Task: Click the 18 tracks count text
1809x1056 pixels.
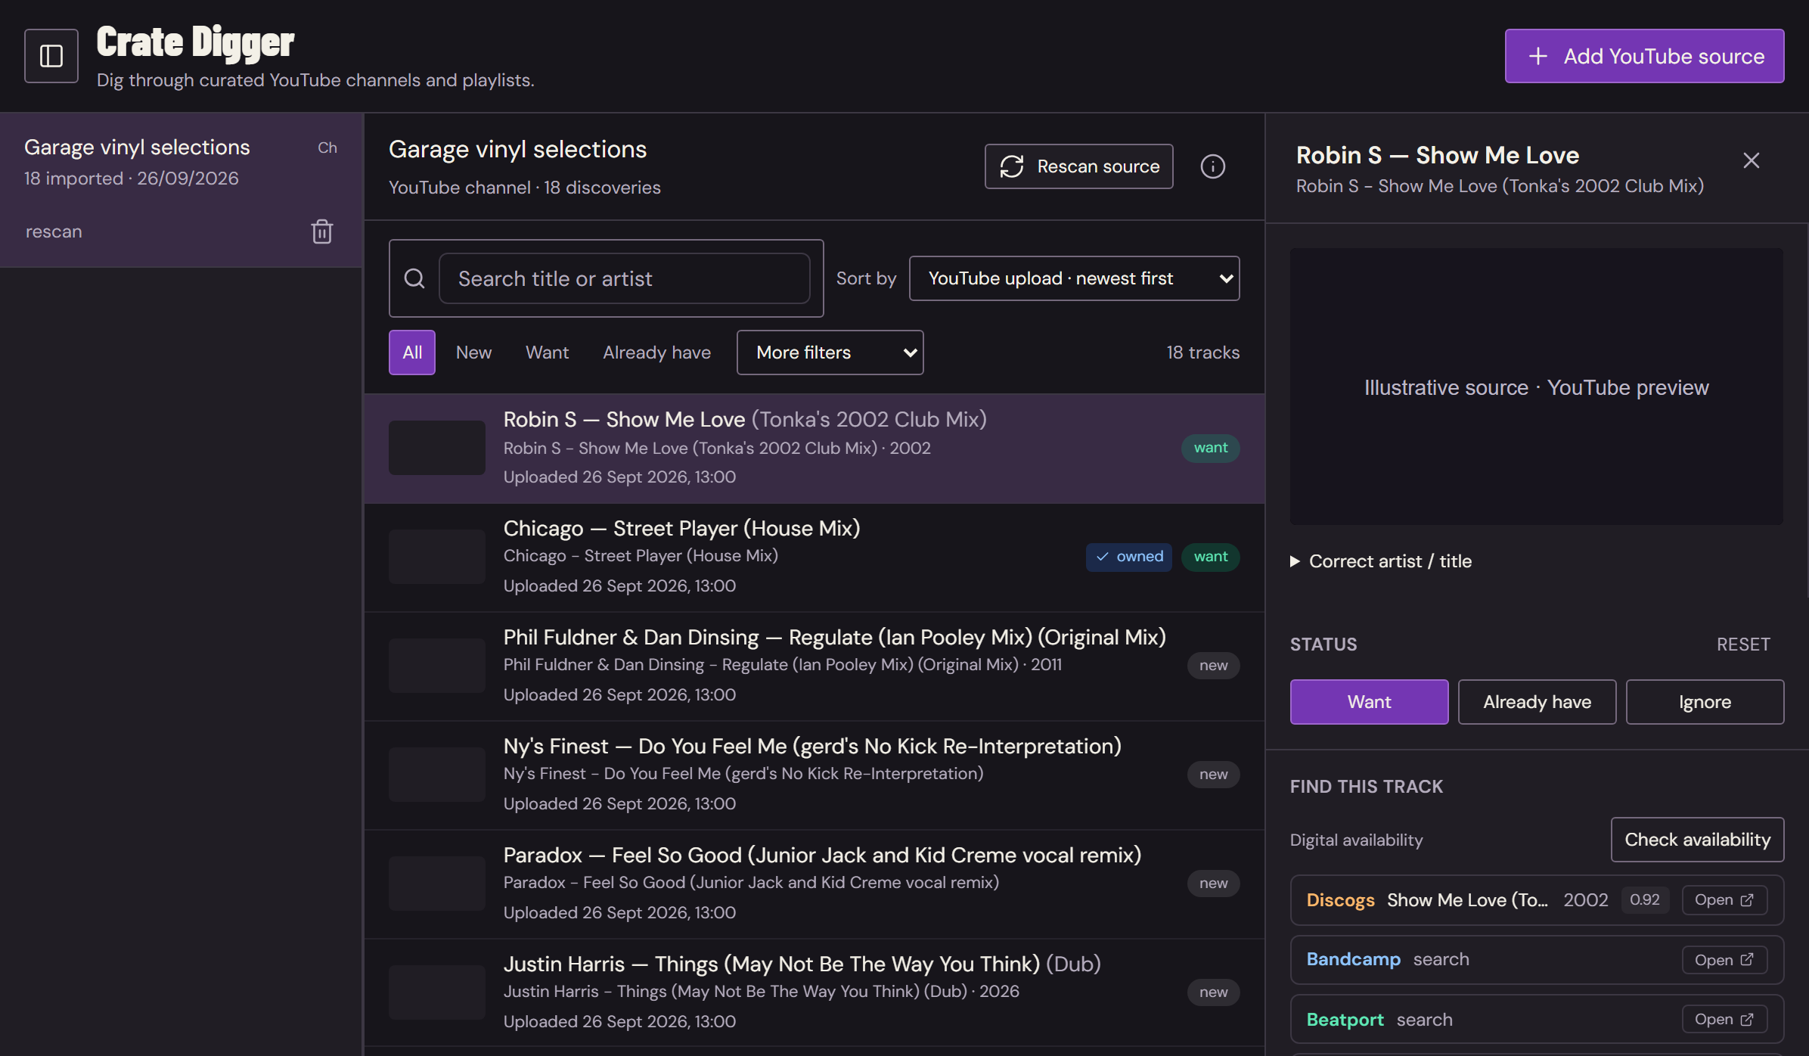Action: pos(1202,353)
